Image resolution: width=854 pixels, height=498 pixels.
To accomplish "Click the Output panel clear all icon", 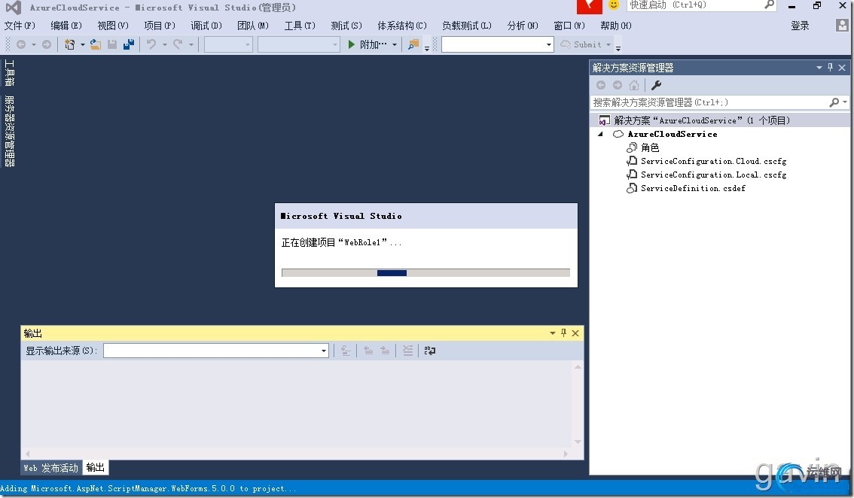I will coord(407,351).
